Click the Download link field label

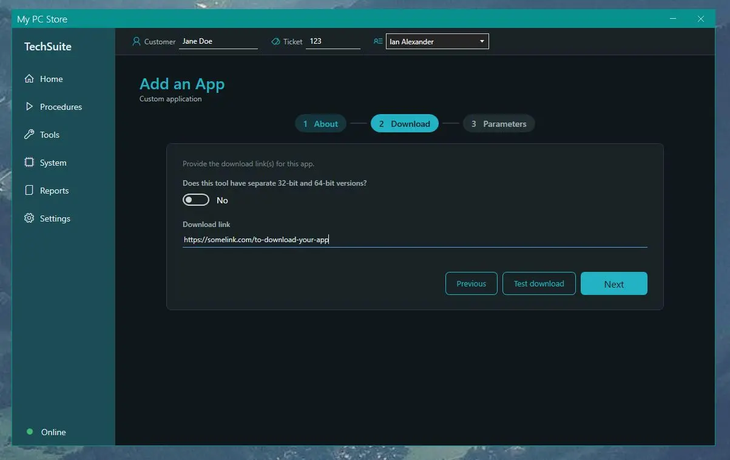pos(206,225)
